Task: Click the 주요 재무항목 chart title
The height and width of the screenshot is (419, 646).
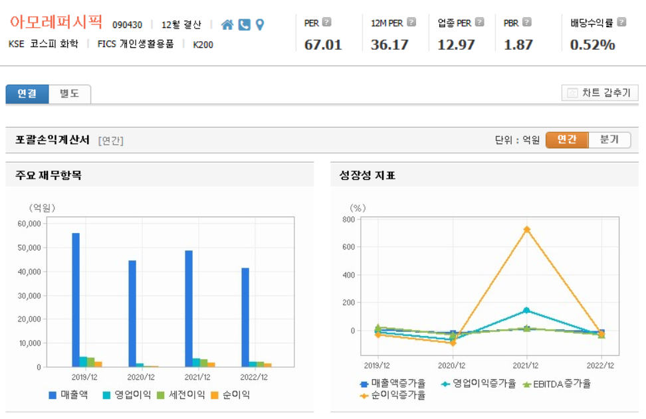Action: [x=49, y=175]
